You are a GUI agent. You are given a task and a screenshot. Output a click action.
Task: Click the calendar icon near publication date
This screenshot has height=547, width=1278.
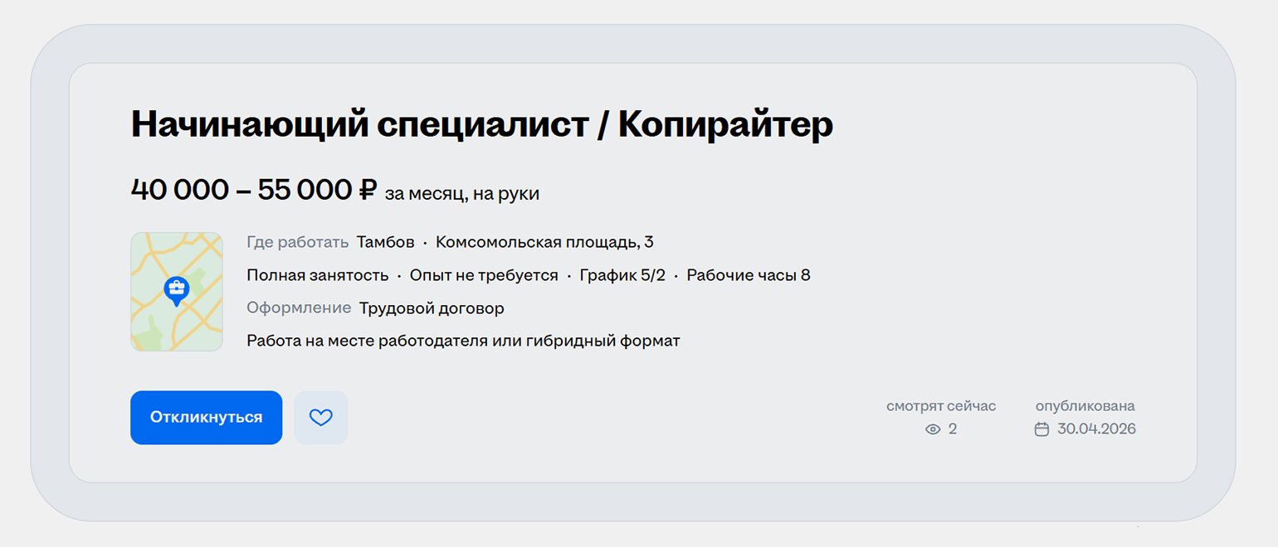click(1041, 429)
